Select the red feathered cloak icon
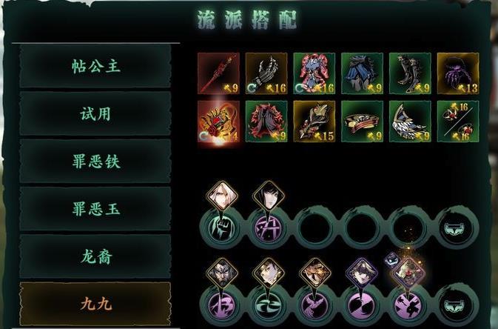 tap(266, 122)
